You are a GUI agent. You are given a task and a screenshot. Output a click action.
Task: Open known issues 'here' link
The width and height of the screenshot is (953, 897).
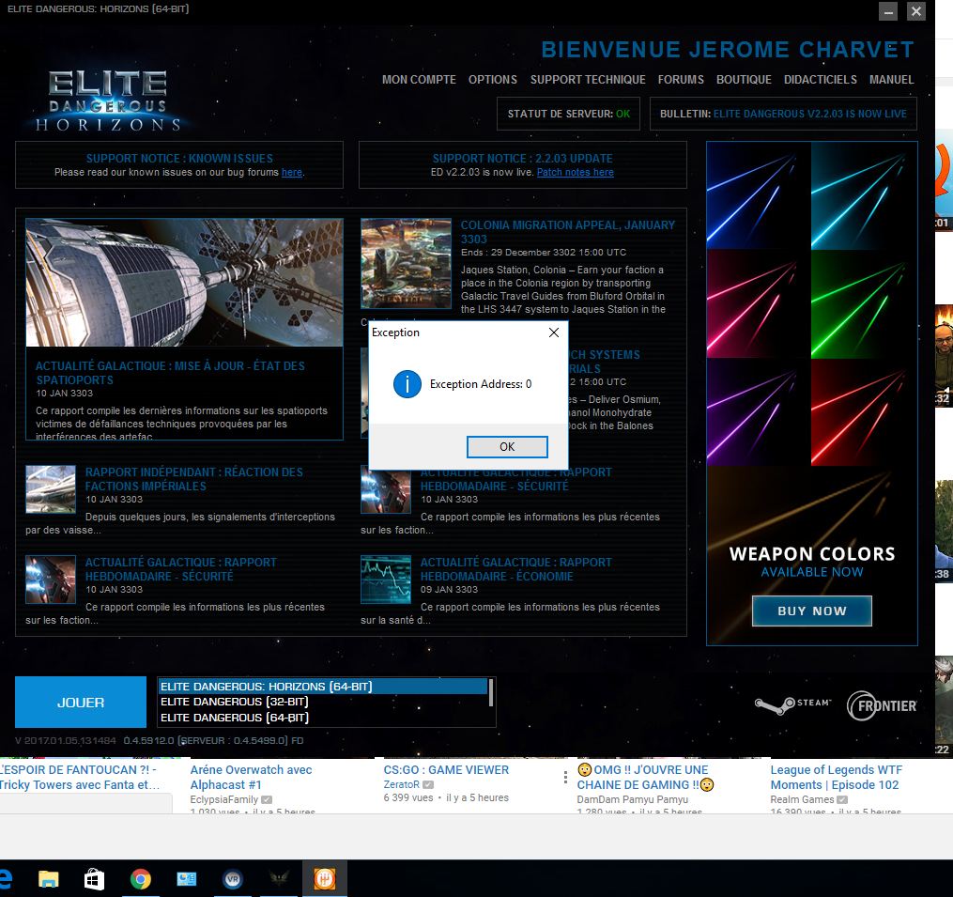(292, 173)
